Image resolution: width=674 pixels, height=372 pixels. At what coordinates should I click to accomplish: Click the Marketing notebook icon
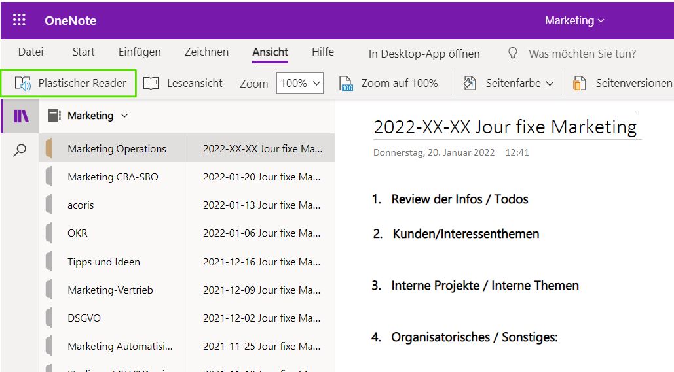pos(54,116)
